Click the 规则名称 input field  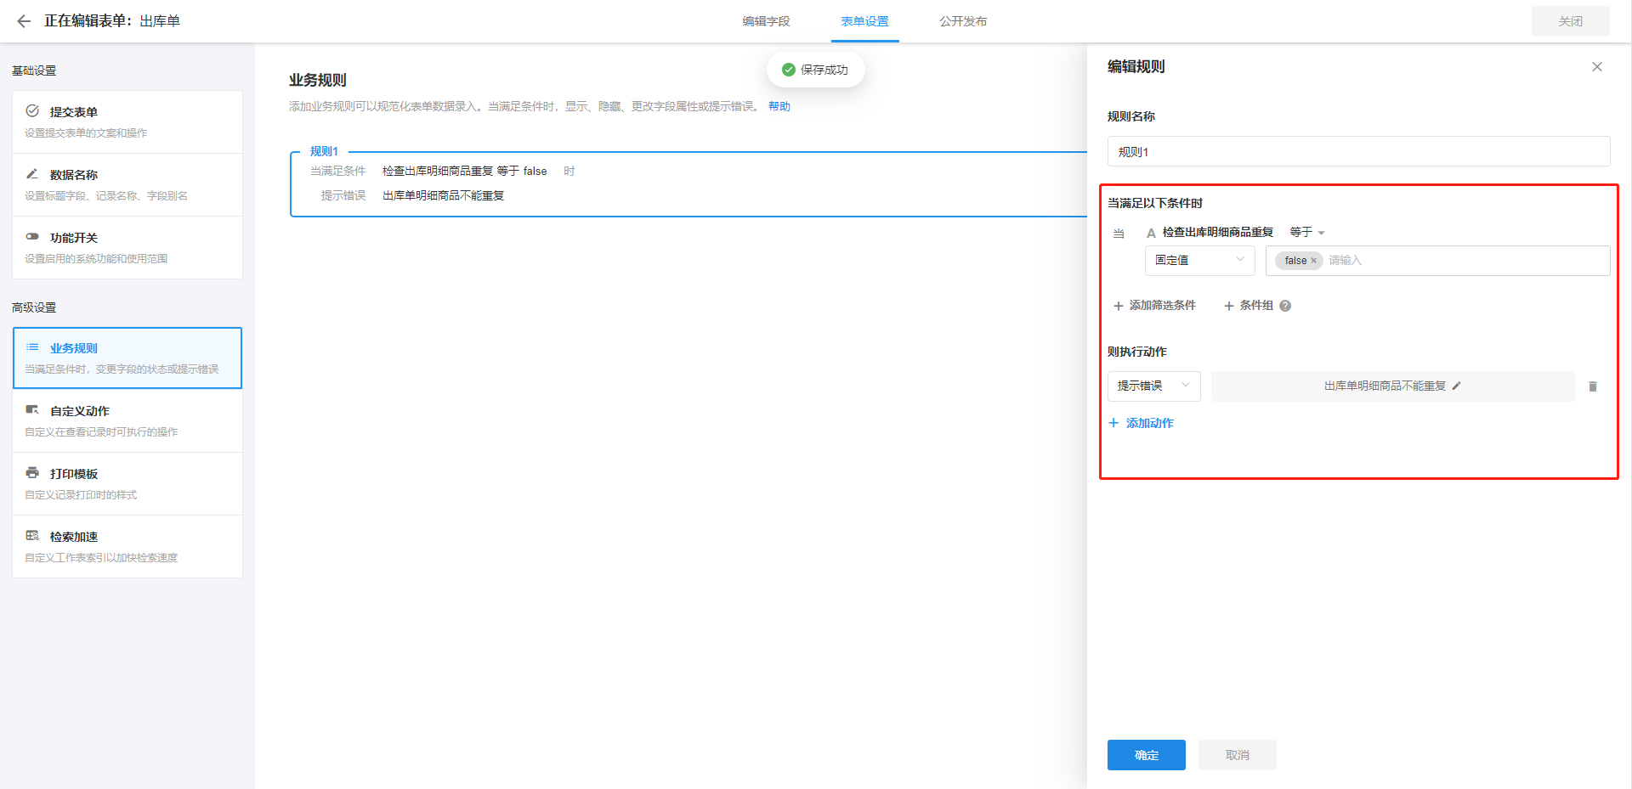1357,152
